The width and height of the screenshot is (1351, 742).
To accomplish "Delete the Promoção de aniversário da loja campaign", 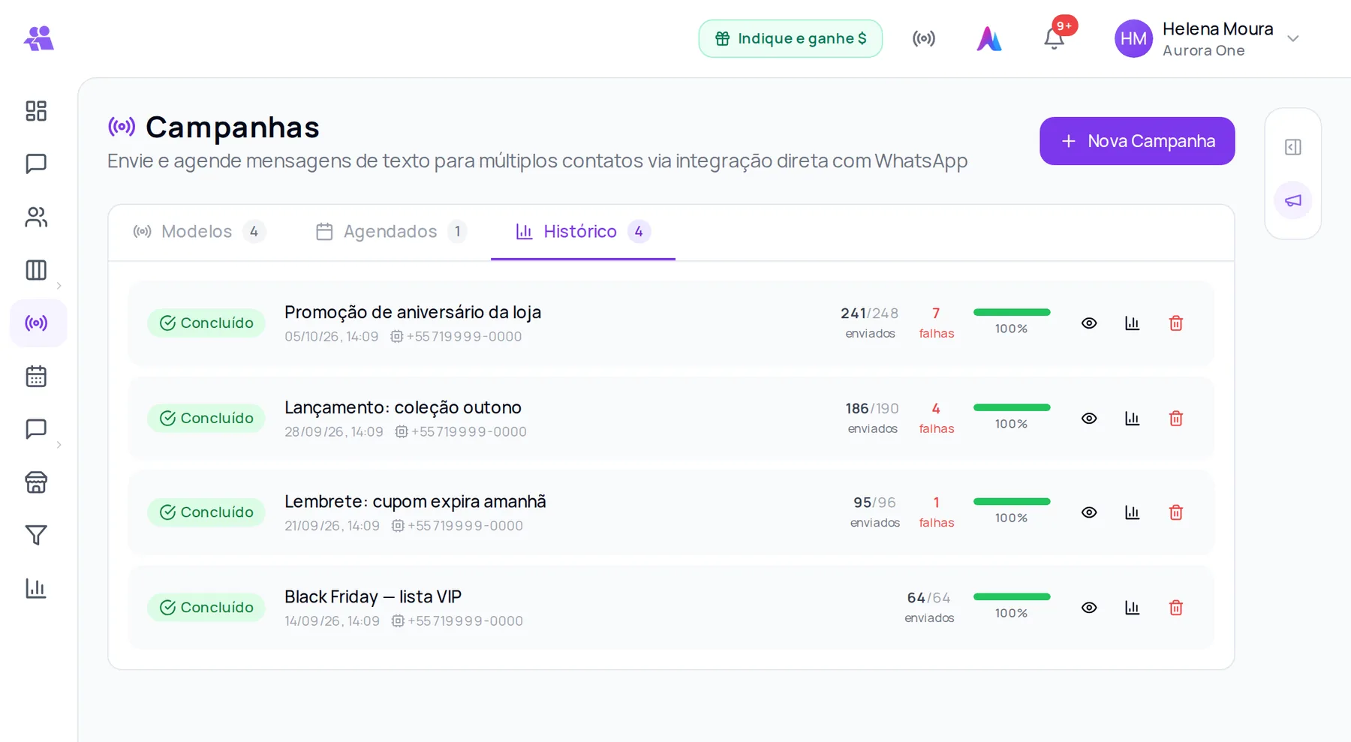I will tap(1176, 323).
